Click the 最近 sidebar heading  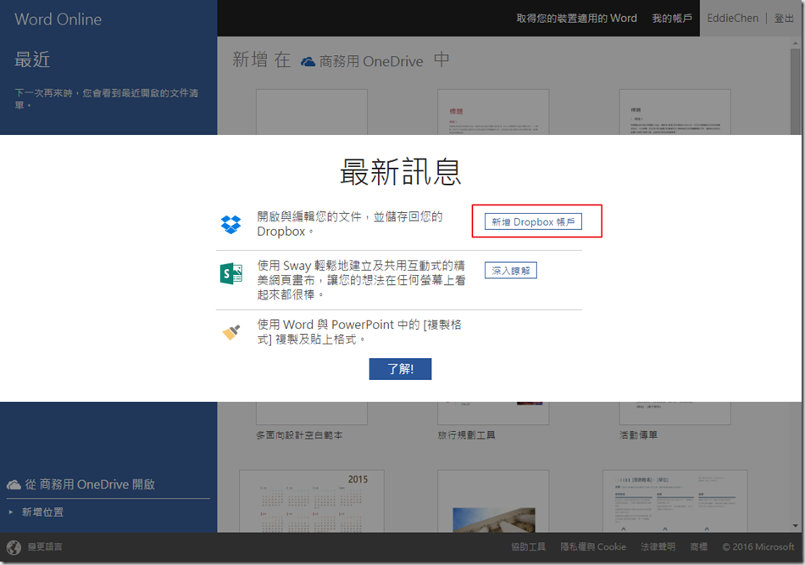tap(32, 59)
